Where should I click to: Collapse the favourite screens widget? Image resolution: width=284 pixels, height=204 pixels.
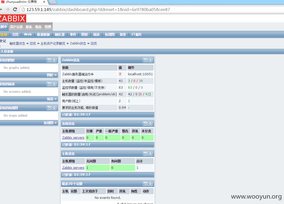[x=54, y=84]
